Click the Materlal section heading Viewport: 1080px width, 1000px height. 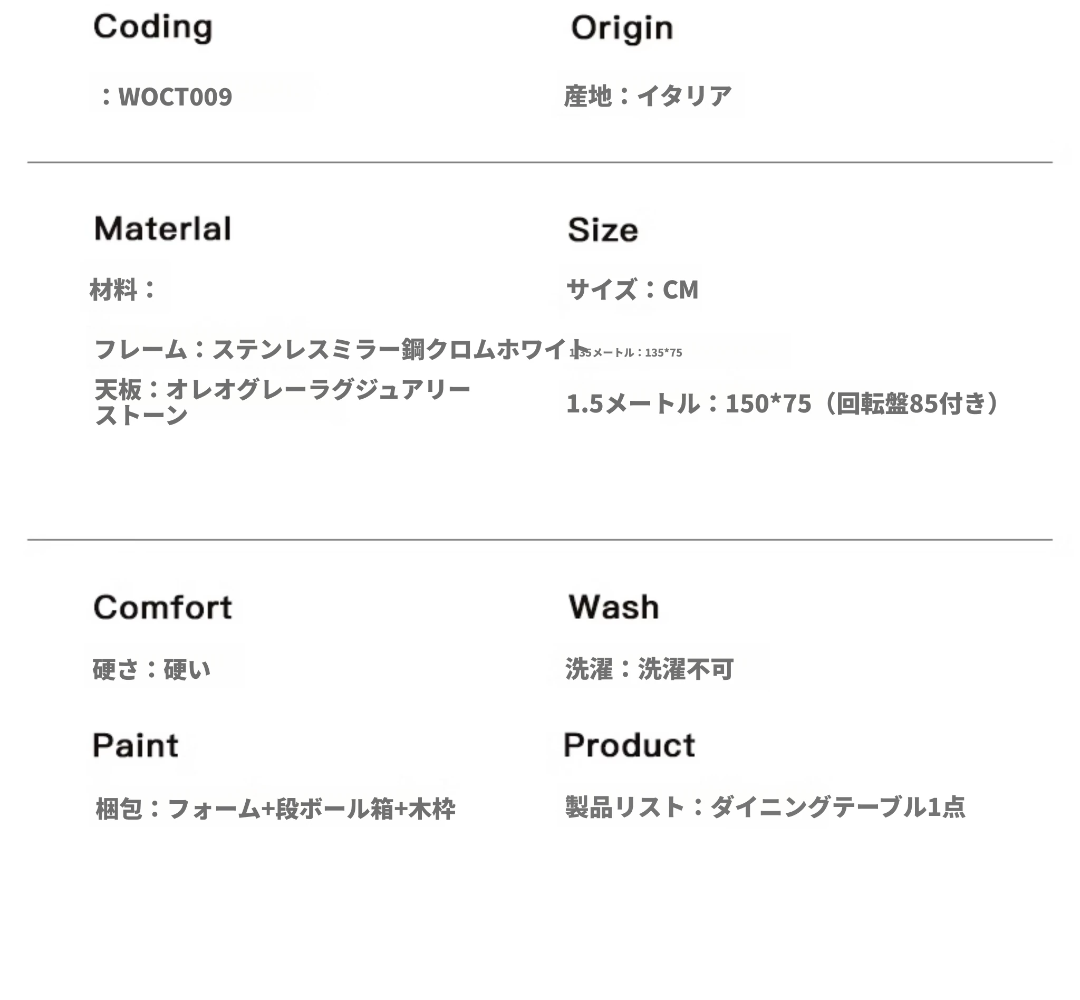tap(162, 228)
